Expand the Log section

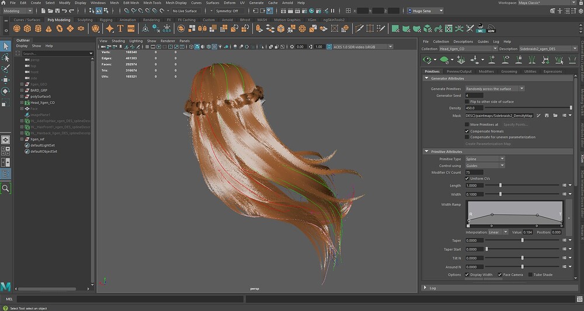coord(425,288)
